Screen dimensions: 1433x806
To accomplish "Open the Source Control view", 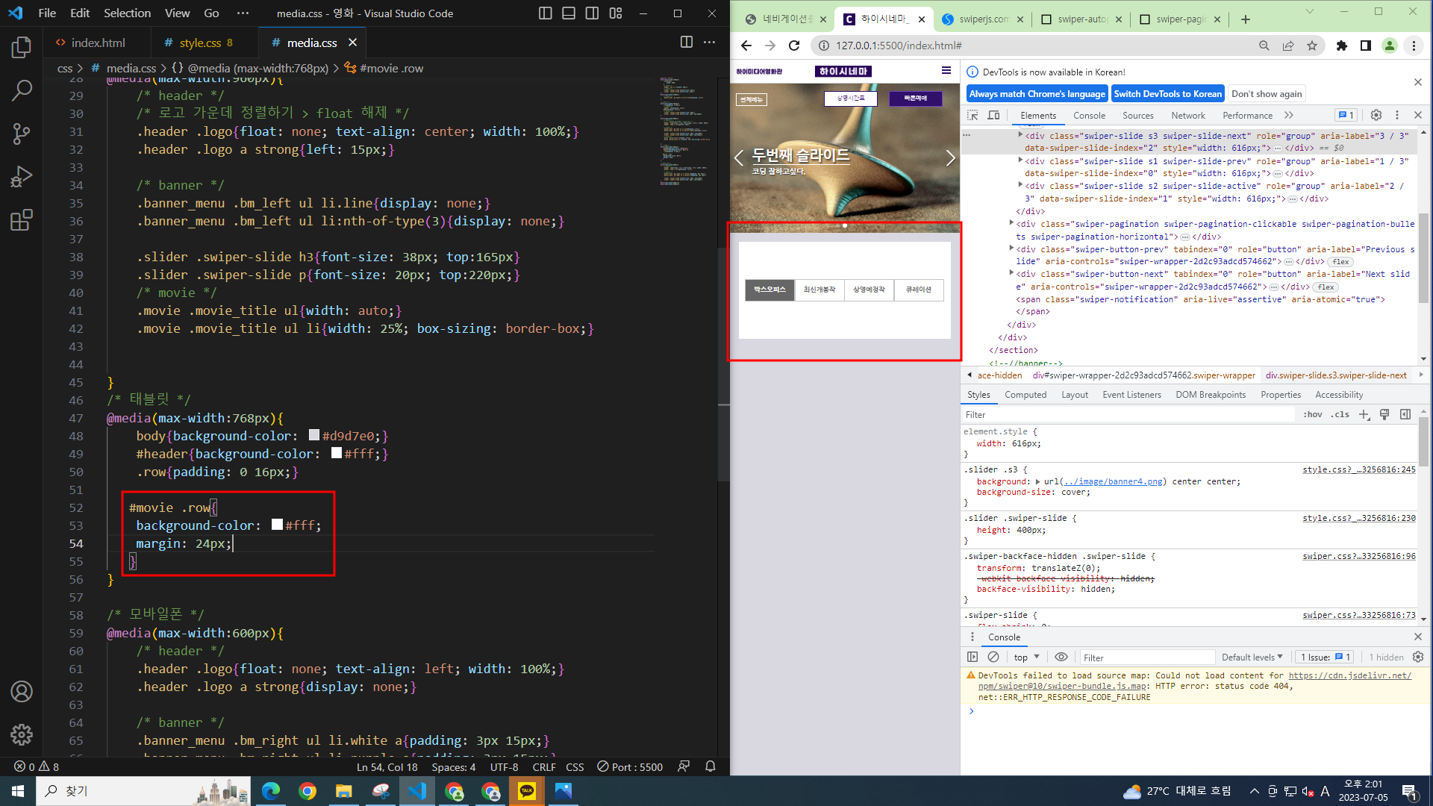I will (22, 134).
